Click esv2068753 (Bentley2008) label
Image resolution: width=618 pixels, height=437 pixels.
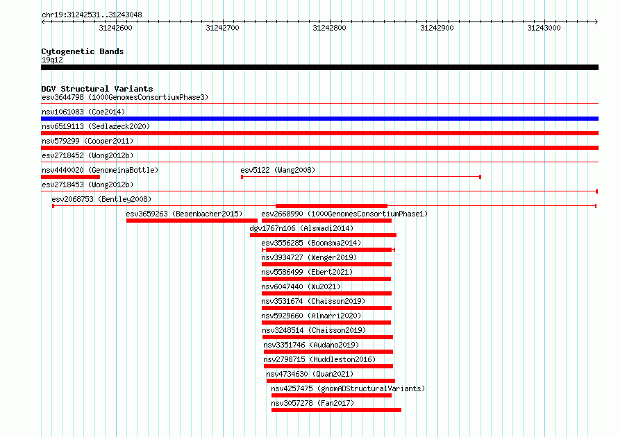(101, 199)
